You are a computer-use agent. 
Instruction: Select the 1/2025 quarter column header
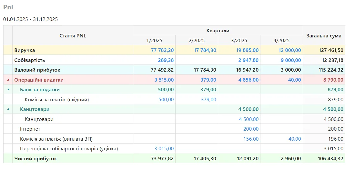[x=154, y=40]
